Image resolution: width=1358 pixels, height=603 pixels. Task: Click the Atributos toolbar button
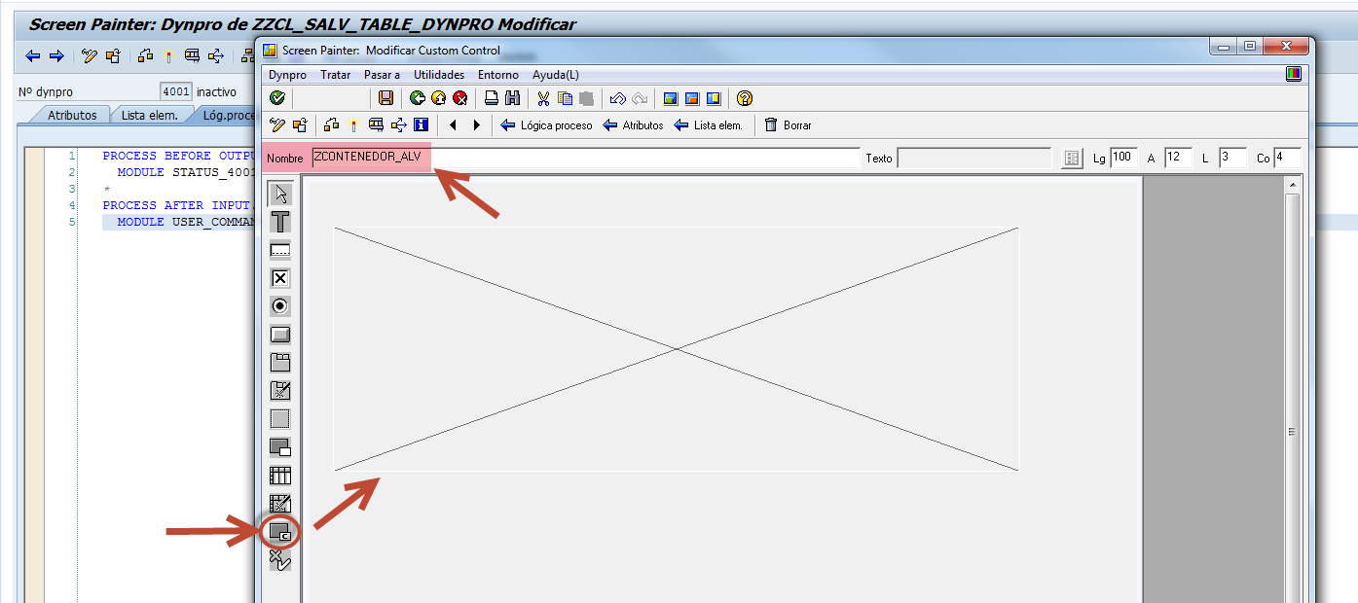pyautogui.click(x=633, y=125)
